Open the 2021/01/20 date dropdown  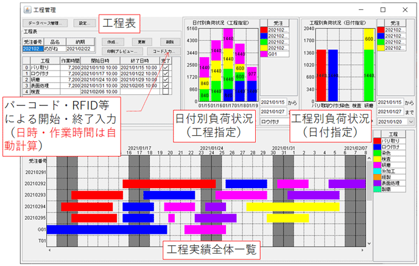410,122
